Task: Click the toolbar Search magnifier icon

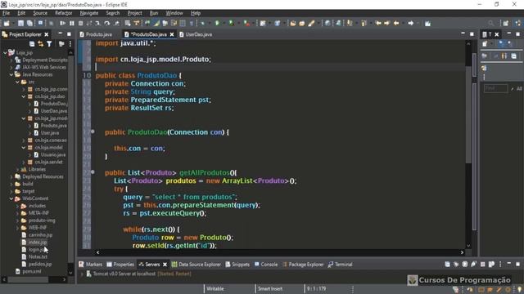Action: [x=490, y=23]
